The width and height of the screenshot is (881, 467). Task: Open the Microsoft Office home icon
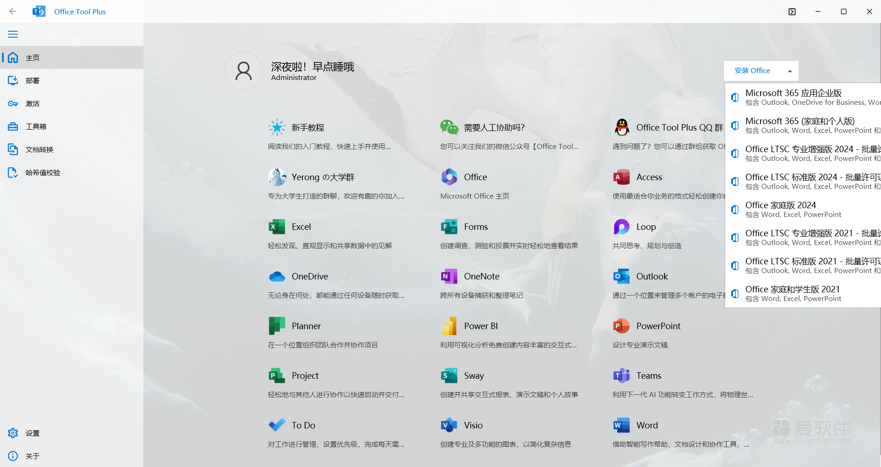click(449, 177)
